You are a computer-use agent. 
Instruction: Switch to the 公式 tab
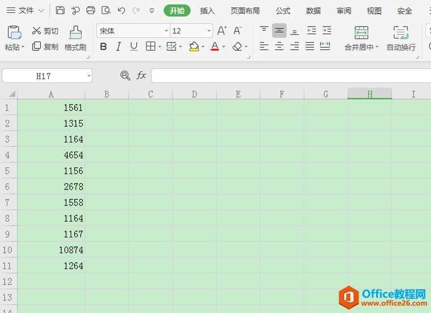click(x=283, y=11)
